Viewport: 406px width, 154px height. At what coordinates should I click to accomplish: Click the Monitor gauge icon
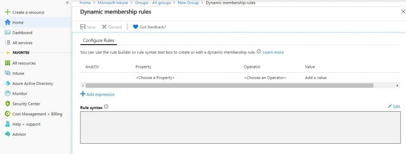[x=8, y=94]
